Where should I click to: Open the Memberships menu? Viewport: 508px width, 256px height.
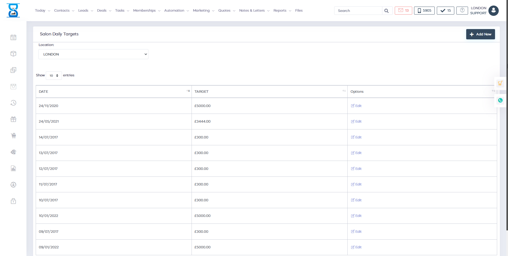coord(147,11)
